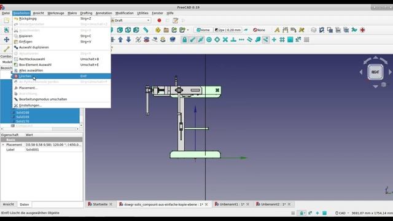Open Placement... menu entry
Image resolution: width=393 pixels, height=221 pixels.
tap(61, 88)
